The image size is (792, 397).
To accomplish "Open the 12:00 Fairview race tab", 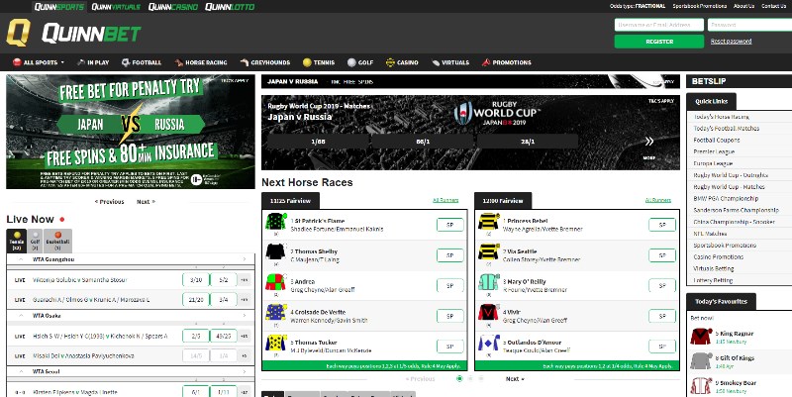I will tap(503, 201).
